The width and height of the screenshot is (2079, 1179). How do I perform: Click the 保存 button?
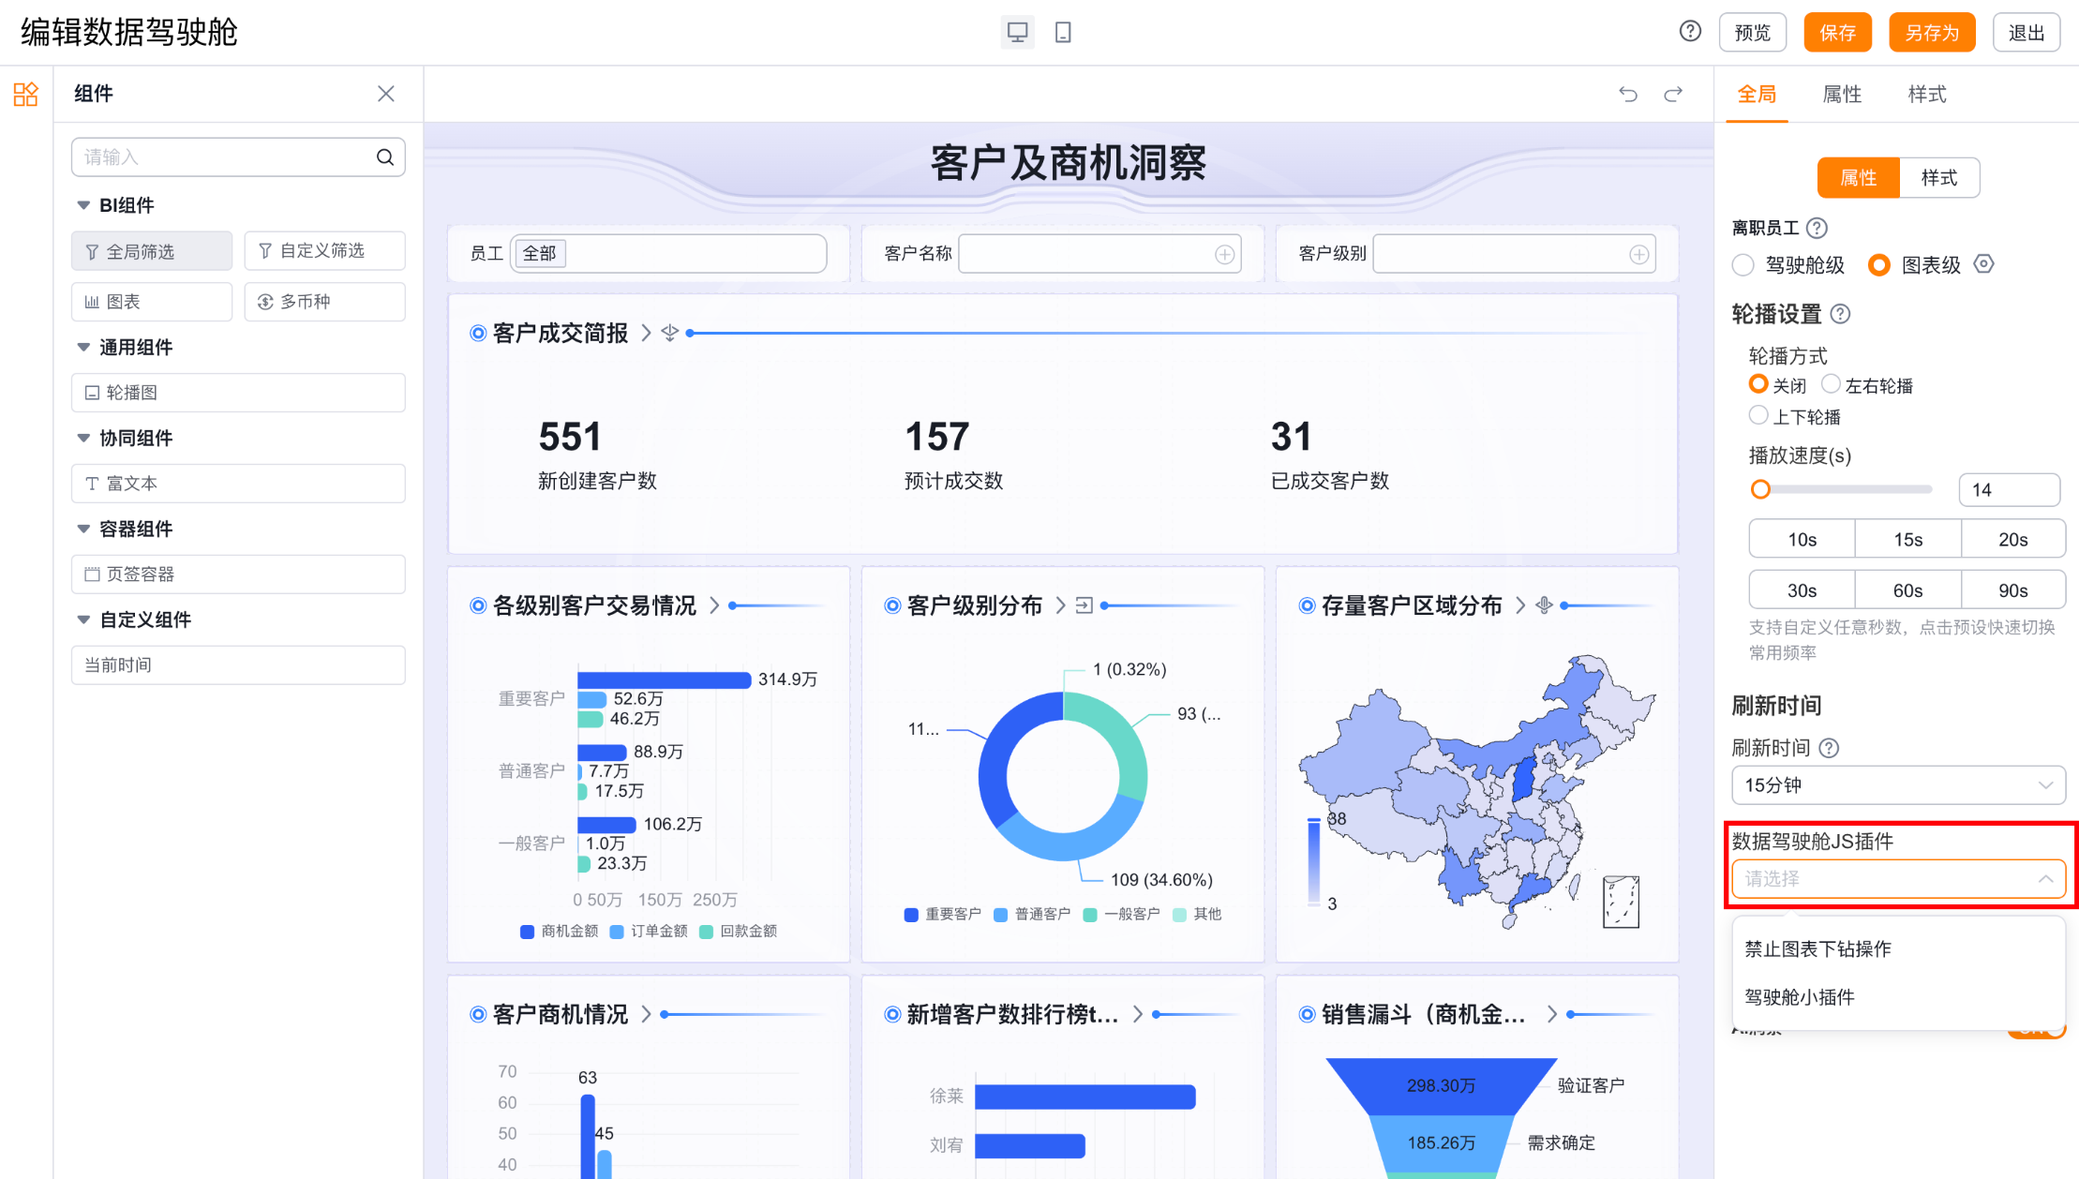coord(1837,33)
